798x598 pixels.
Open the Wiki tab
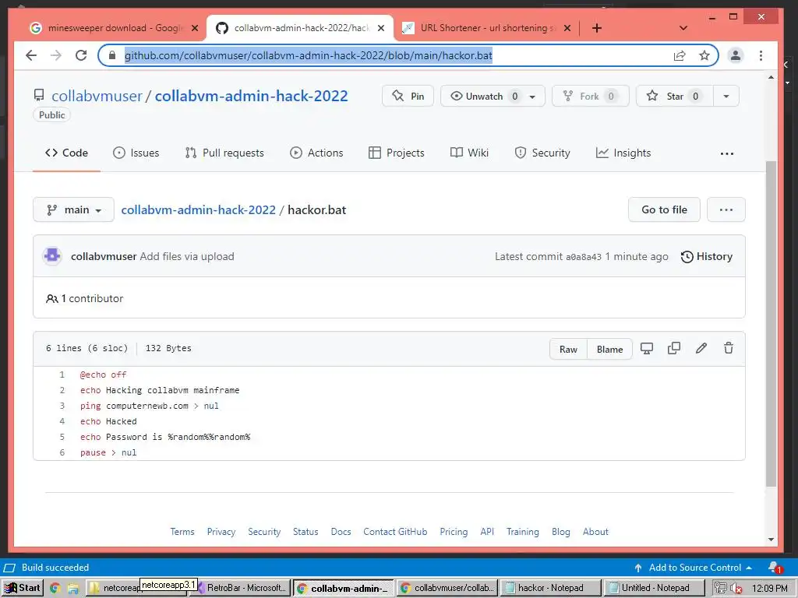(x=469, y=153)
